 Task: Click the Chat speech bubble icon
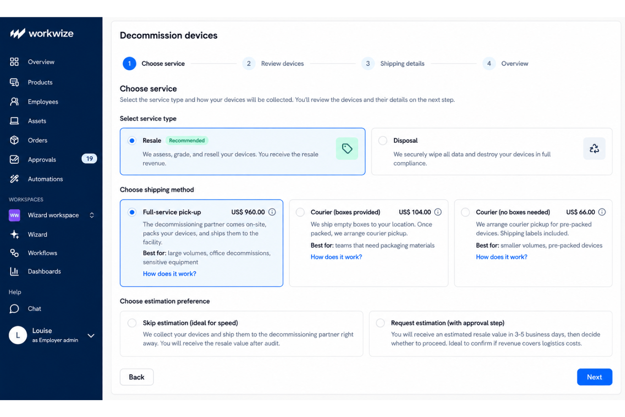click(14, 309)
